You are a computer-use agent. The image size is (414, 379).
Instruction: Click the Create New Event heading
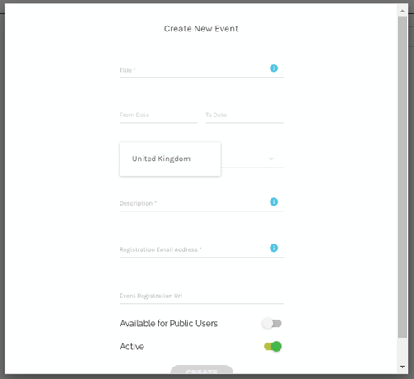[201, 29]
